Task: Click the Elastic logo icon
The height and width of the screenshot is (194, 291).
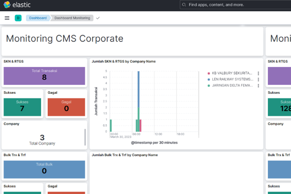Action: tap(7, 5)
